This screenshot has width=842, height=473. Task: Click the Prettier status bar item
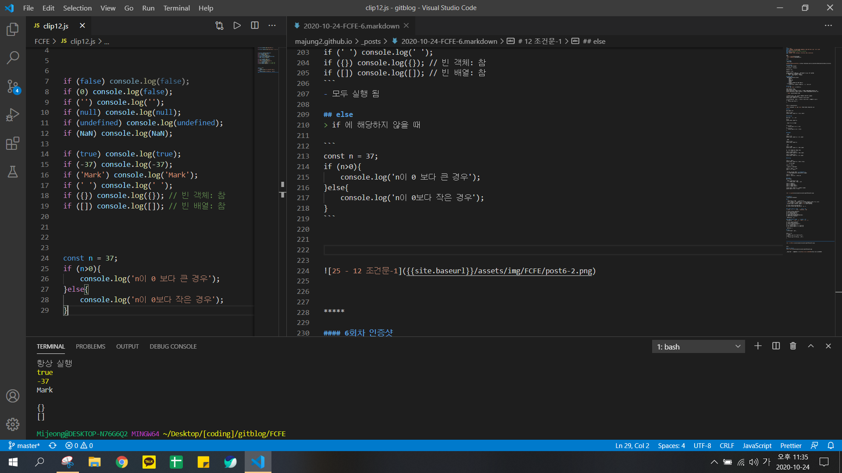tap(791, 445)
